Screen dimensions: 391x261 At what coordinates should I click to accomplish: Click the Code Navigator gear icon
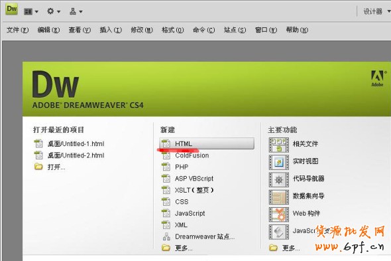279,180
